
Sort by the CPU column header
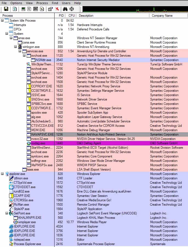click(x=70, y=16)
